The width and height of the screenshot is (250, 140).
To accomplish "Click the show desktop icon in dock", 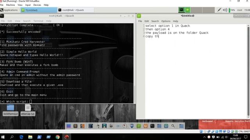I will coord(69,126).
